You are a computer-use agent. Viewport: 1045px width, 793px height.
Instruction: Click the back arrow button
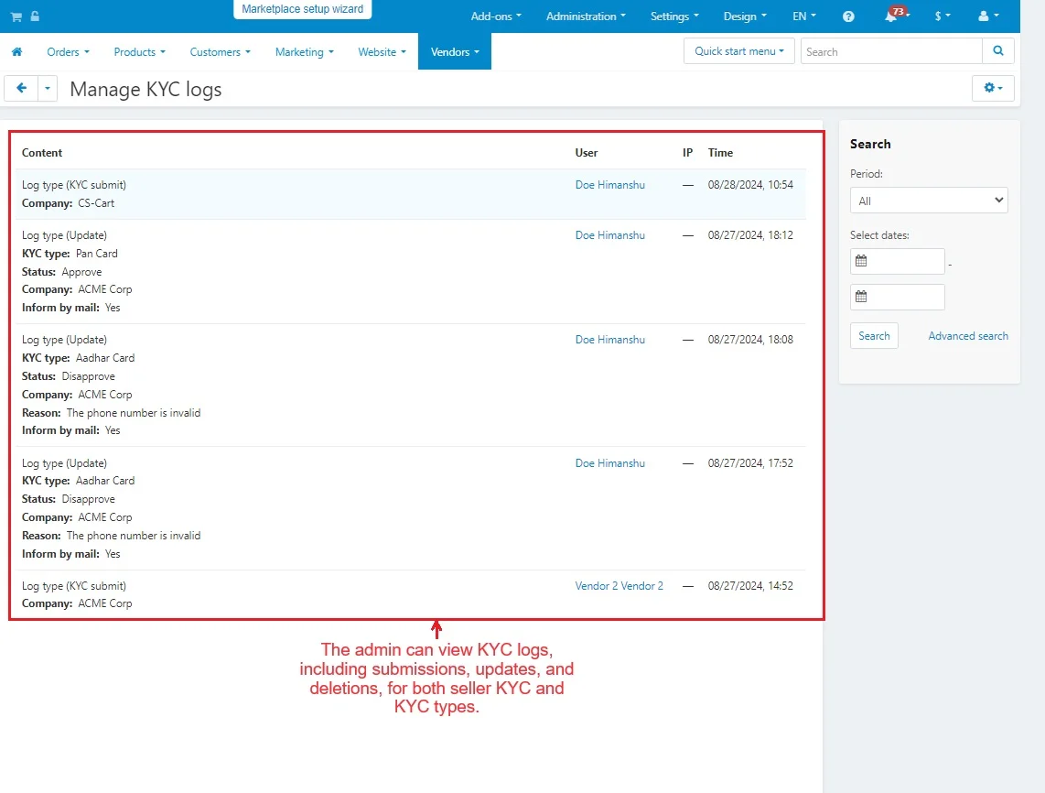pyautogui.click(x=21, y=89)
